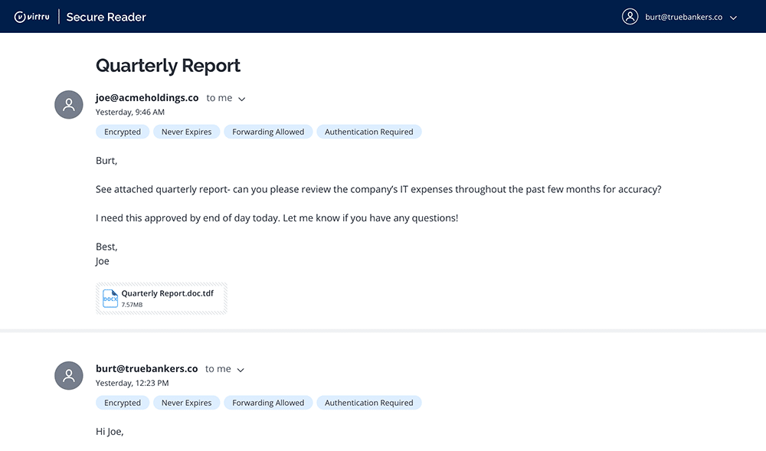Click joe@acmeholdings.co sender address

pyautogui.click(x=147, y=98)
